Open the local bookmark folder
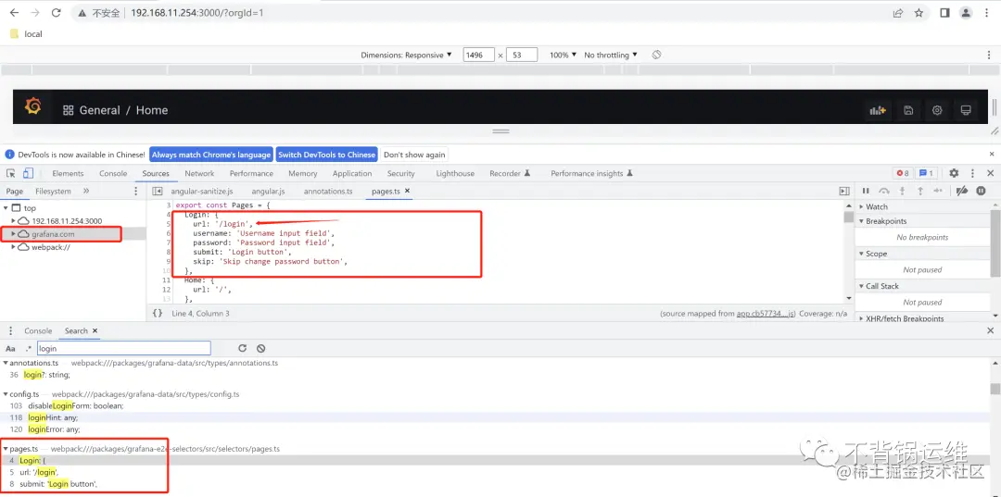The width and height of the screenshot is (1001, 497). (26, 33)
